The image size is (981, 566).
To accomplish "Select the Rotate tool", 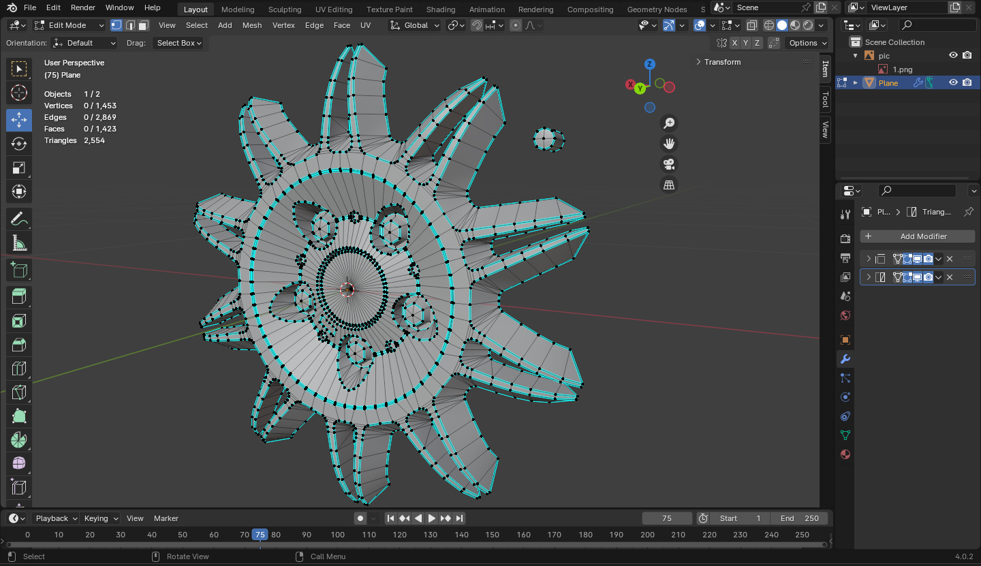I will 19,144.
